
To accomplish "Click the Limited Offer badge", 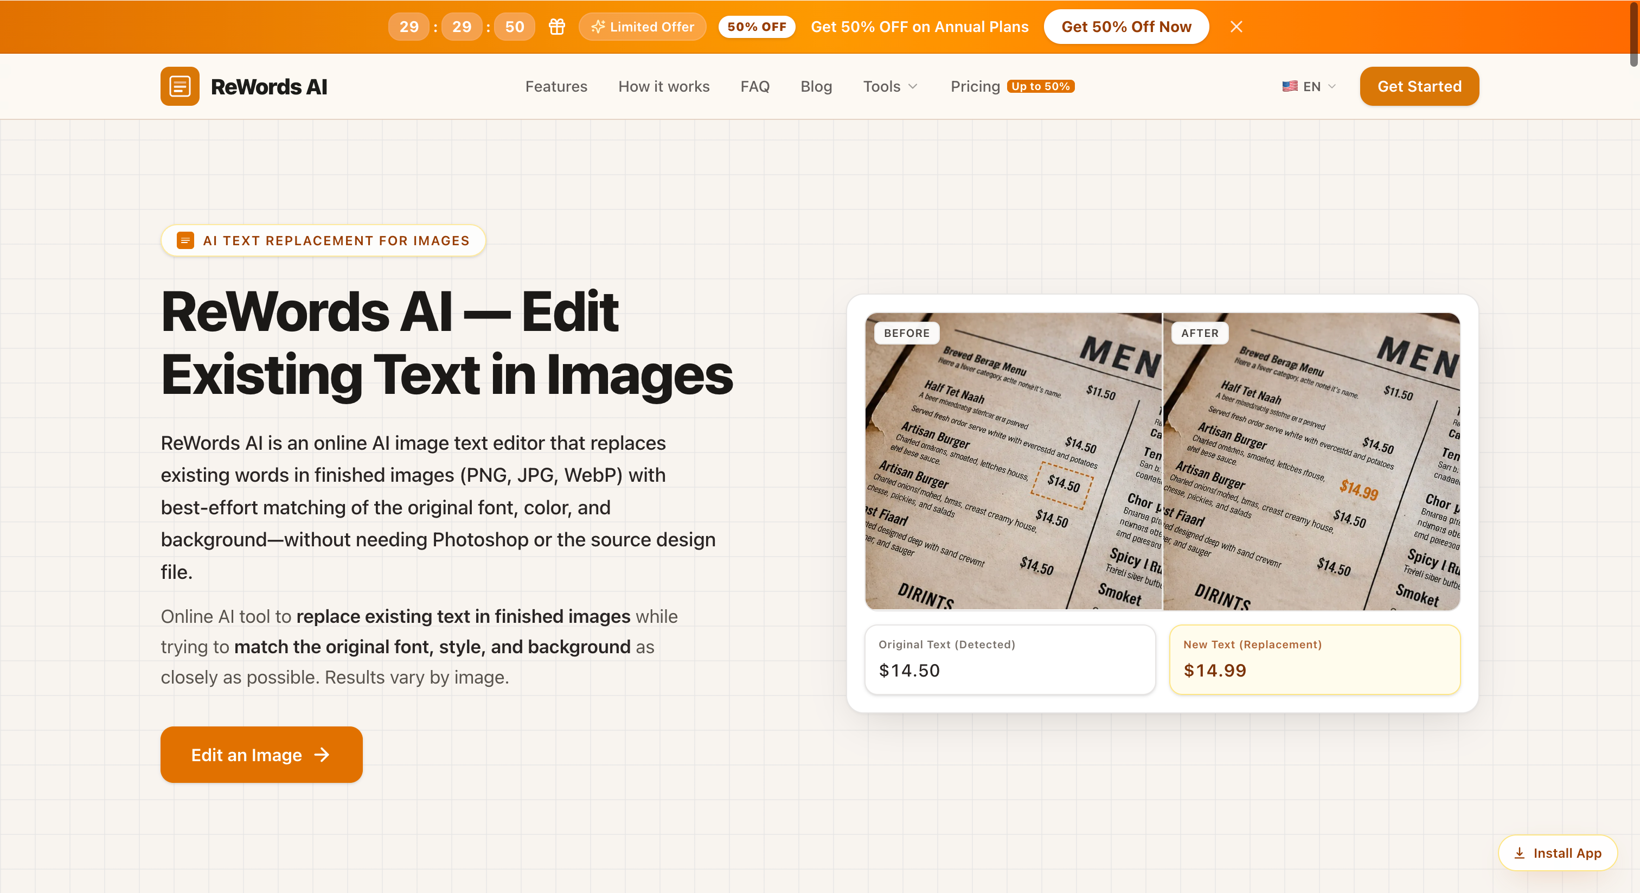I will click(642, 27).
